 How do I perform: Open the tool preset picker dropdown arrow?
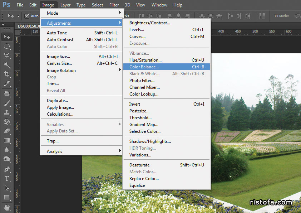(18, 16)
